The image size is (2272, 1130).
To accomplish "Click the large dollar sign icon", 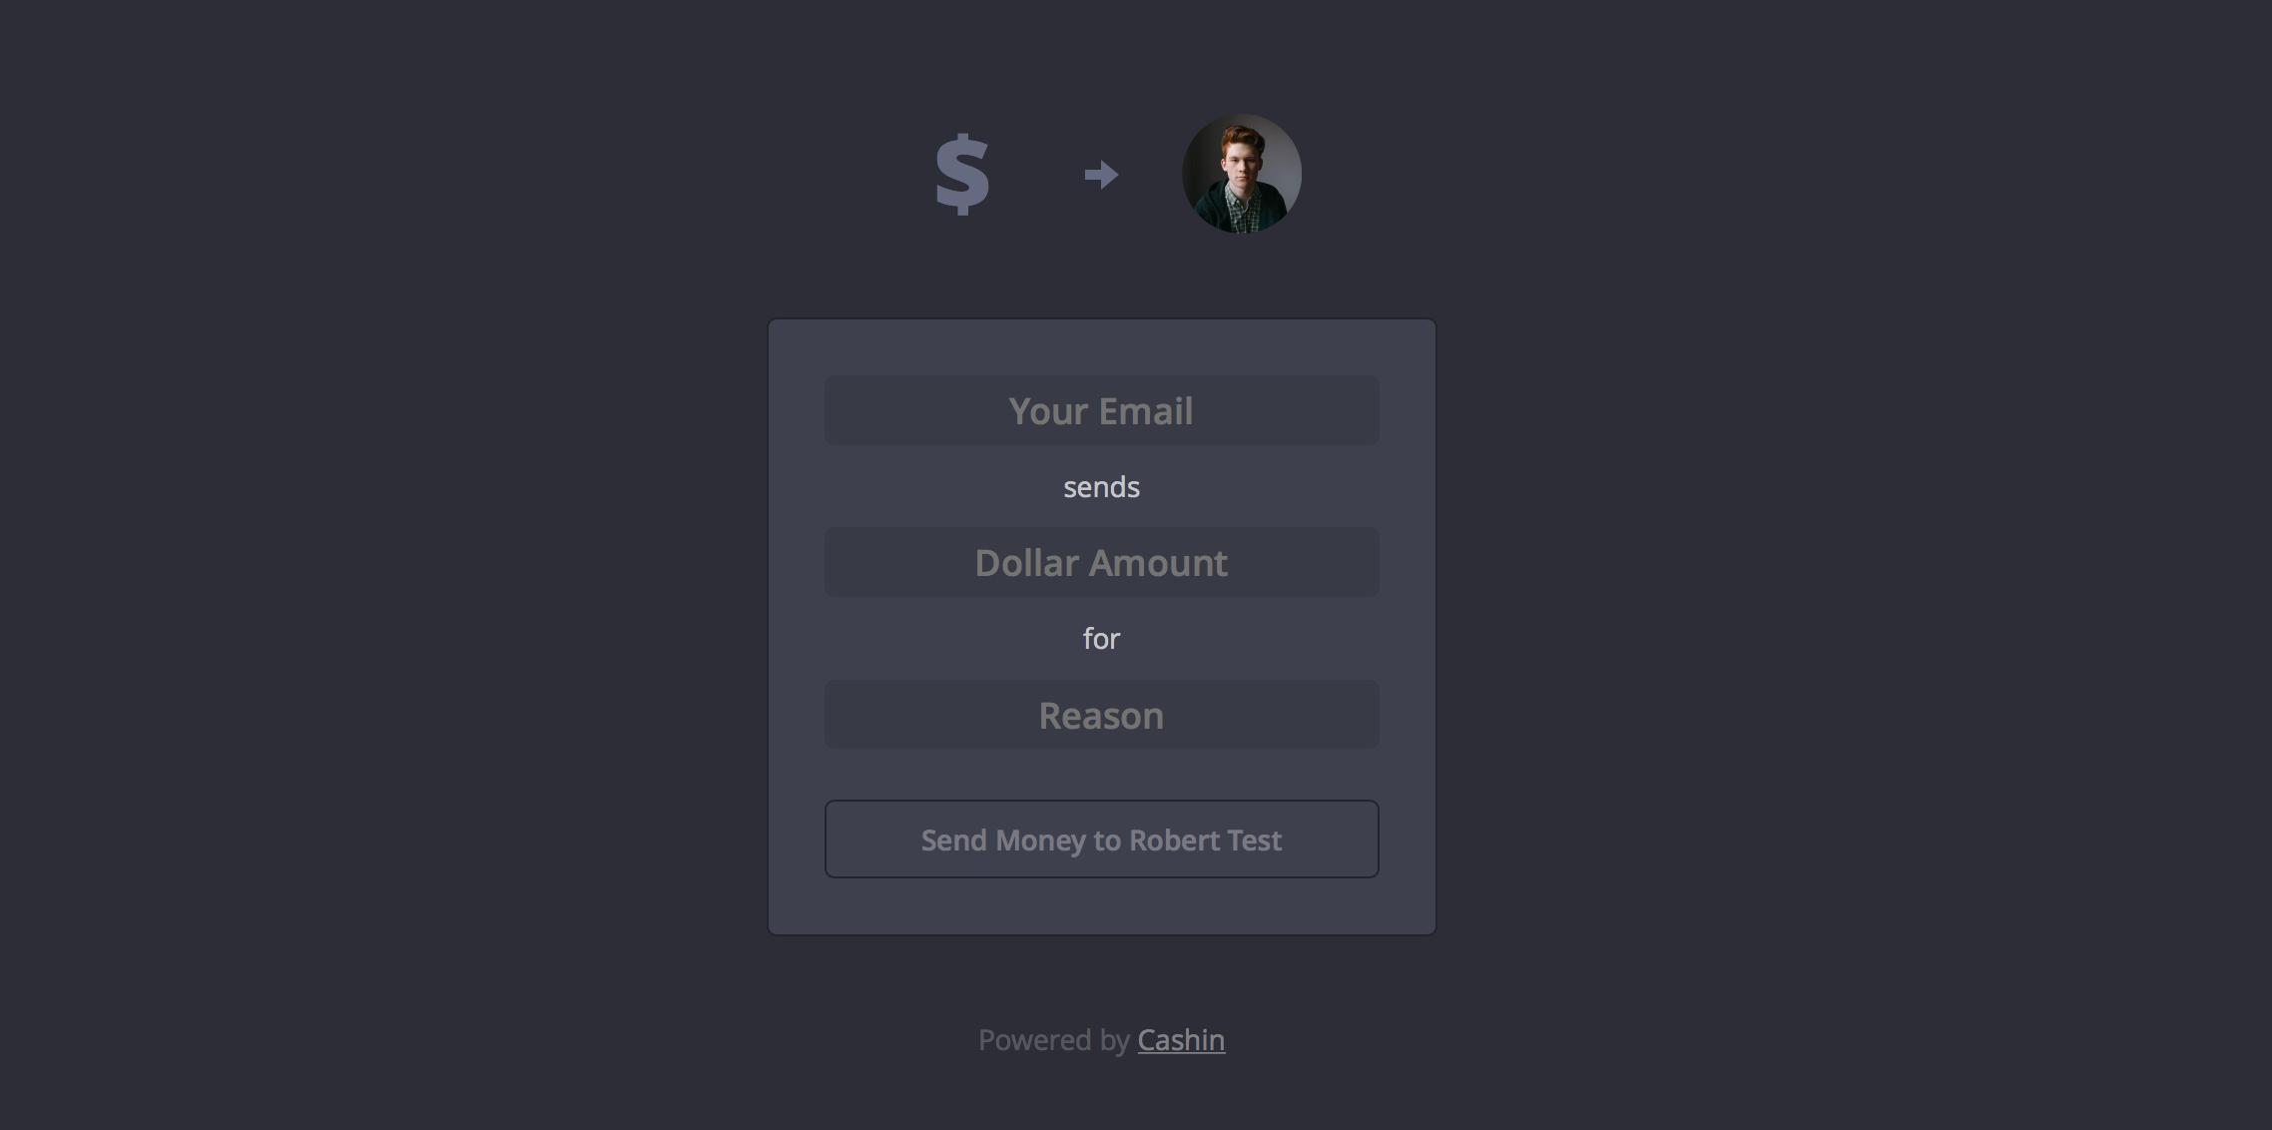I will [x=962, y=174].
